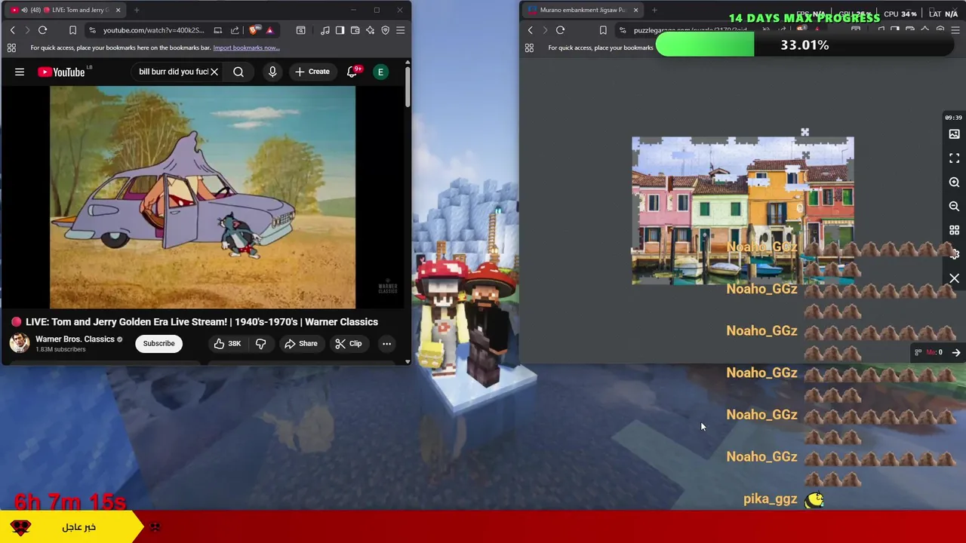Click the arrow next to Me: 0
966x543 pixels.
(955, 352)
